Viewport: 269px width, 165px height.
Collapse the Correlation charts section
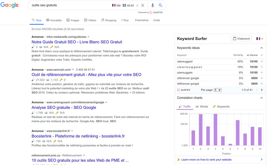pyautogui.click(x=262, y=98)
